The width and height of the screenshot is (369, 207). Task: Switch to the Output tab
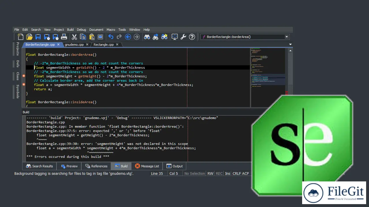[x=175, y=166]
